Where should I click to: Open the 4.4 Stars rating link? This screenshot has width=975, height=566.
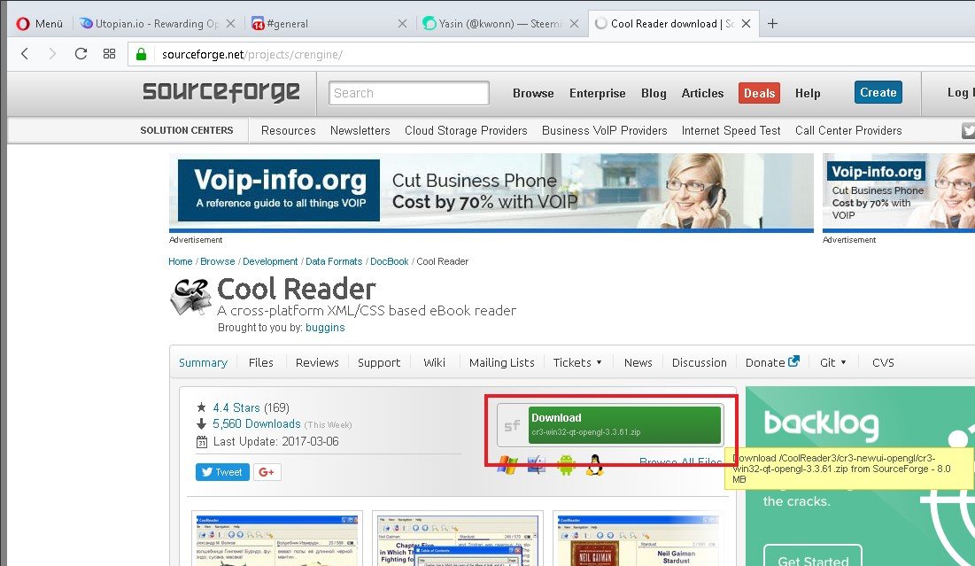click(236, 408)
